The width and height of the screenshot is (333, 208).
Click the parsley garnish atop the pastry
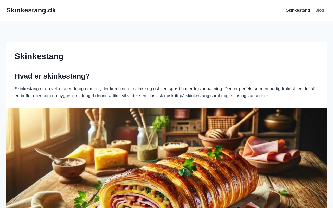click(x=187, y=168)
